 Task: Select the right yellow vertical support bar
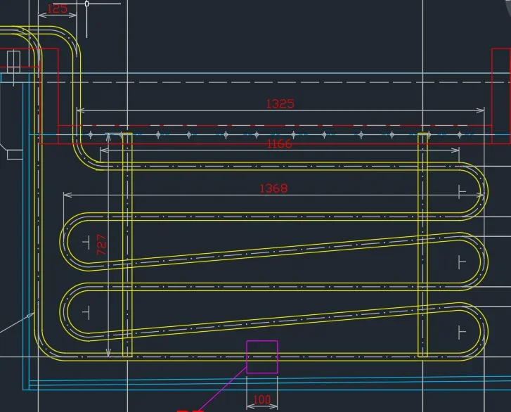422,245
